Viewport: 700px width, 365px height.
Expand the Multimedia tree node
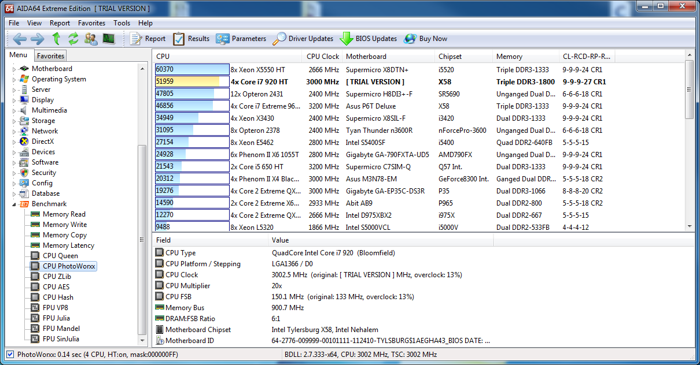coord(14,110)
